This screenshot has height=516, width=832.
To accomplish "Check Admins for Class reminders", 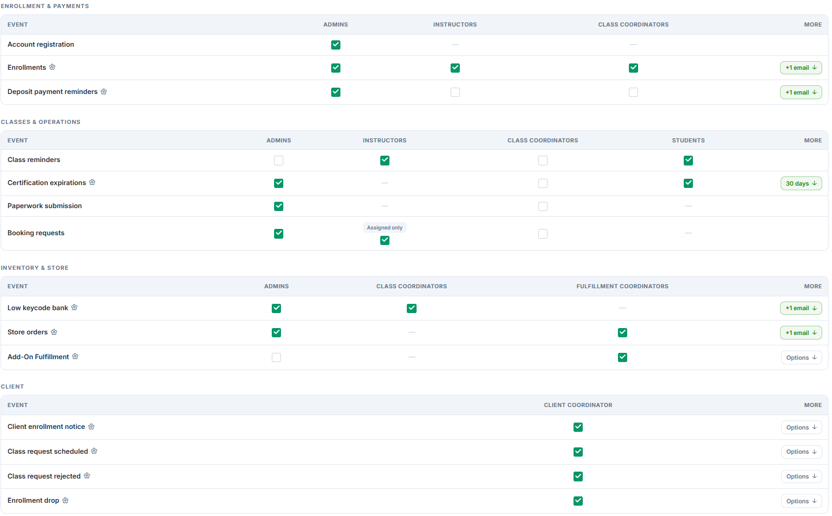I will [x=279, y=160].
